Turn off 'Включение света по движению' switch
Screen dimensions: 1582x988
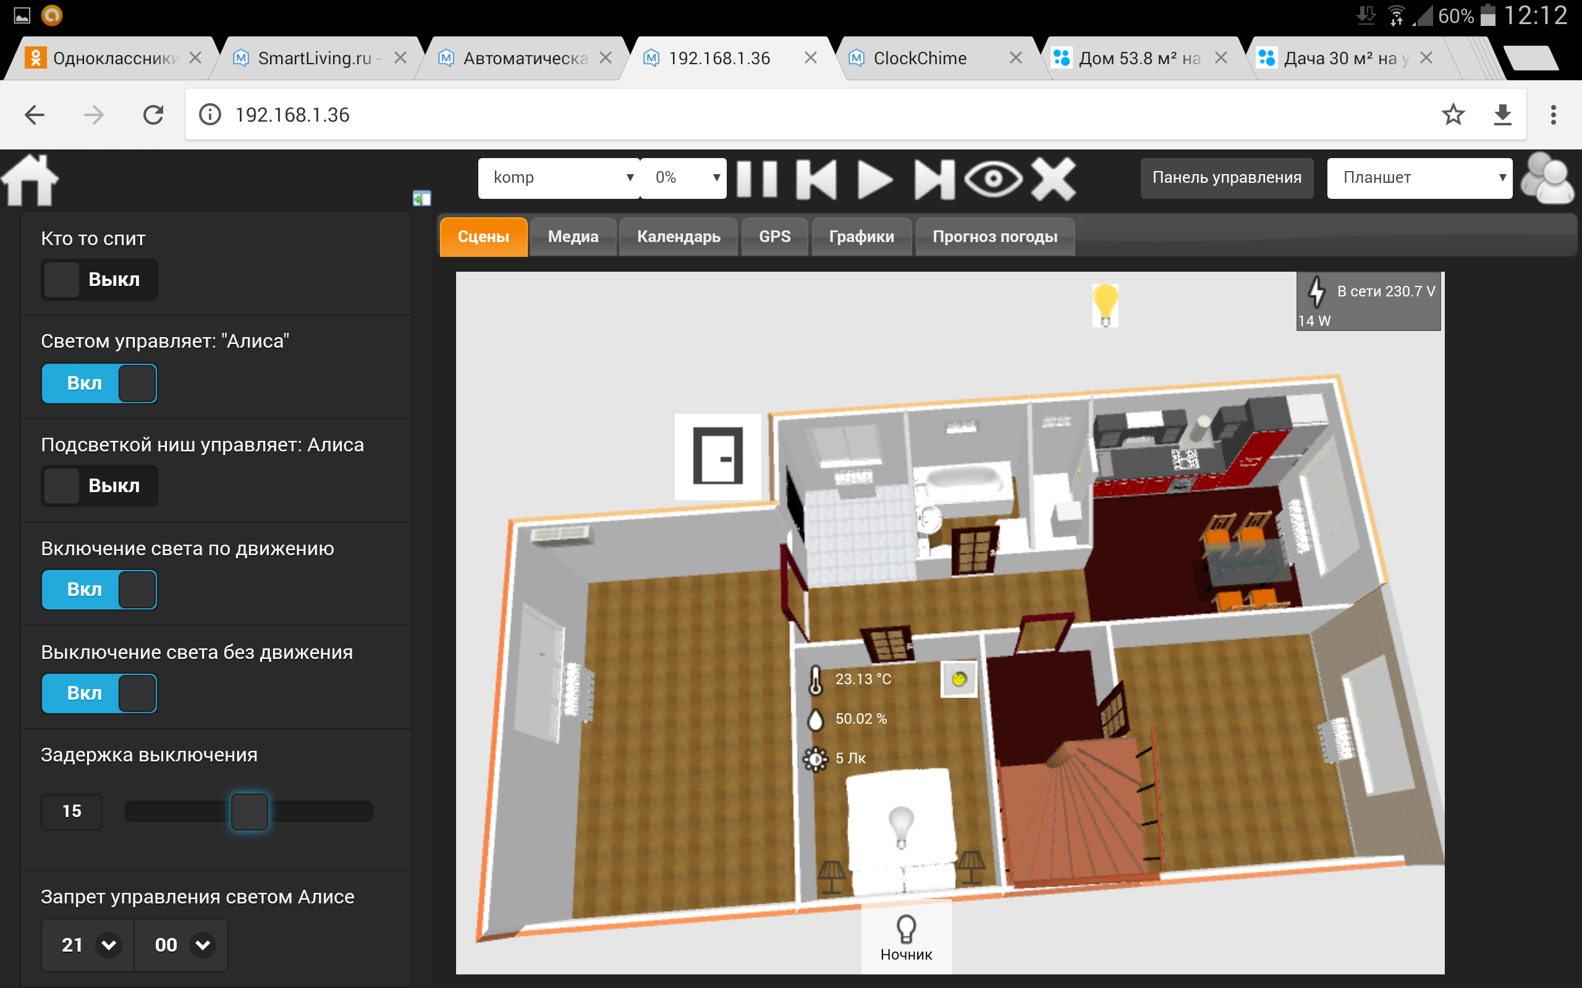[x=99, y=589]
